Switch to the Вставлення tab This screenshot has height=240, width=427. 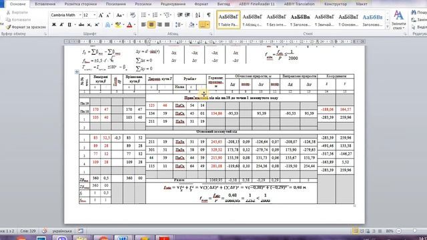tap(45, 4)
